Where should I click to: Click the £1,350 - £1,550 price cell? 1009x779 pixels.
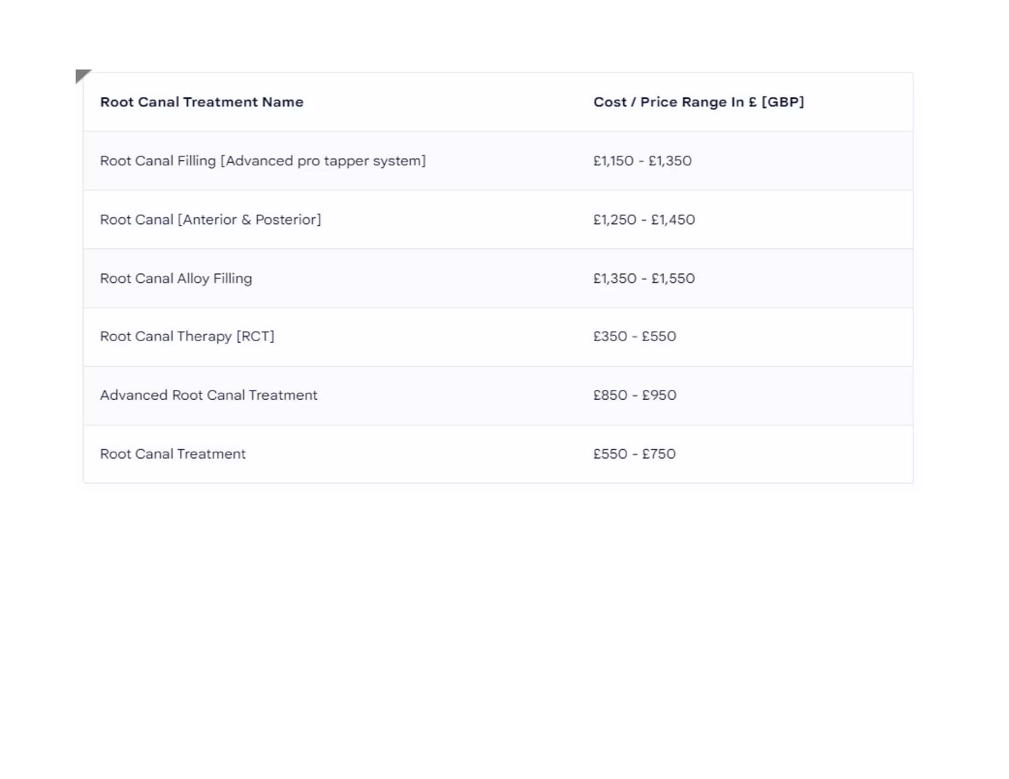pos(643,279)
